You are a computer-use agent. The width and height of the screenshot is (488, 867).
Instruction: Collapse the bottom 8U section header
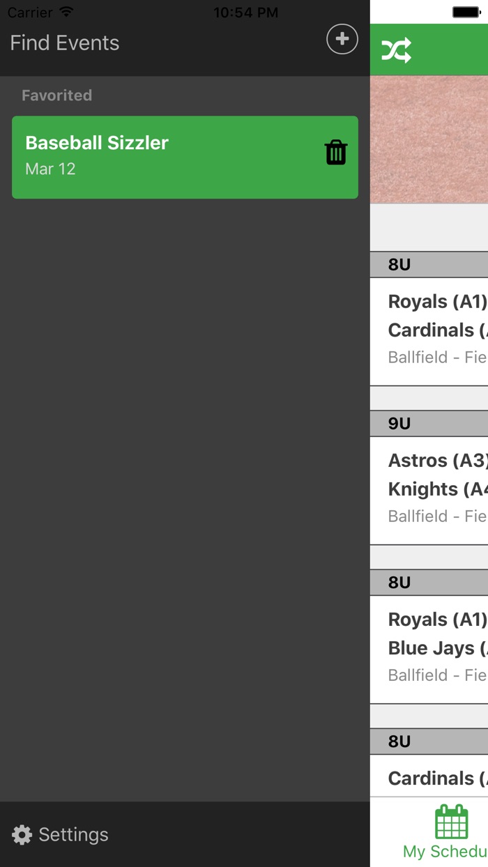(x=428, y=742)
